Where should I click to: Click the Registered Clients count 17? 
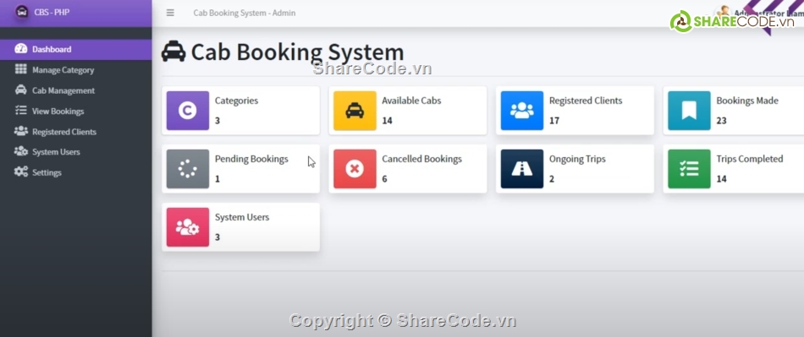coord(554,121)
